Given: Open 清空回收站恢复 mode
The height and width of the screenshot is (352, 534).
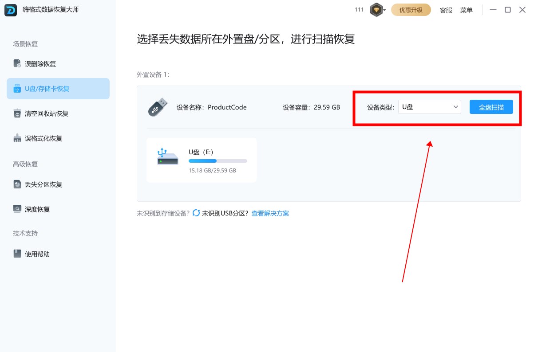Looking at the screenshot, I should [x=58, y=113].
